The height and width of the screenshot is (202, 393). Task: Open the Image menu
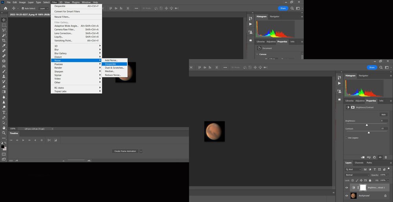click(x=22, y=2)
